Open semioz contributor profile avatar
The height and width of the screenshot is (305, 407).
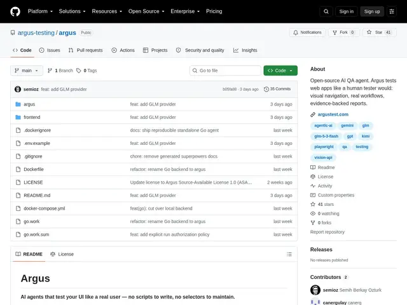click(x=315, y=290)
